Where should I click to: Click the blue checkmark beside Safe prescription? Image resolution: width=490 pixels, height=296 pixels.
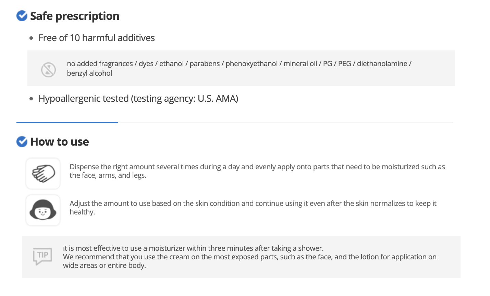point(22,16)
